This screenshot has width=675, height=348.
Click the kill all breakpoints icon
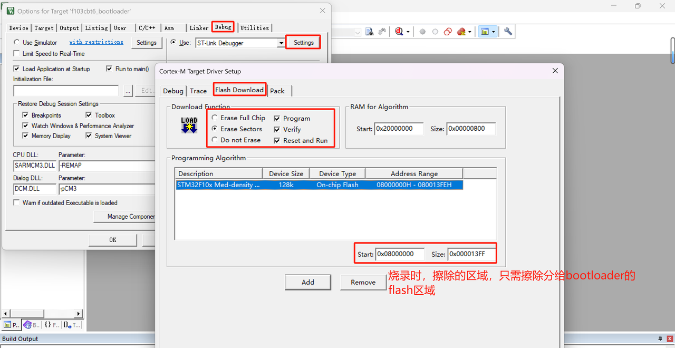[x=461, y=32]
